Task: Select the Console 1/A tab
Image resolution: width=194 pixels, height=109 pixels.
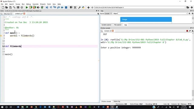Action: [x=108, y=31]
